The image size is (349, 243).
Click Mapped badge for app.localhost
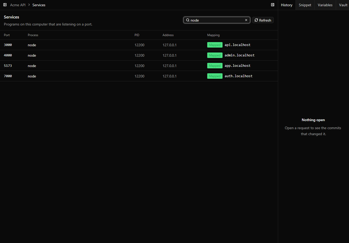coord(215,66)
